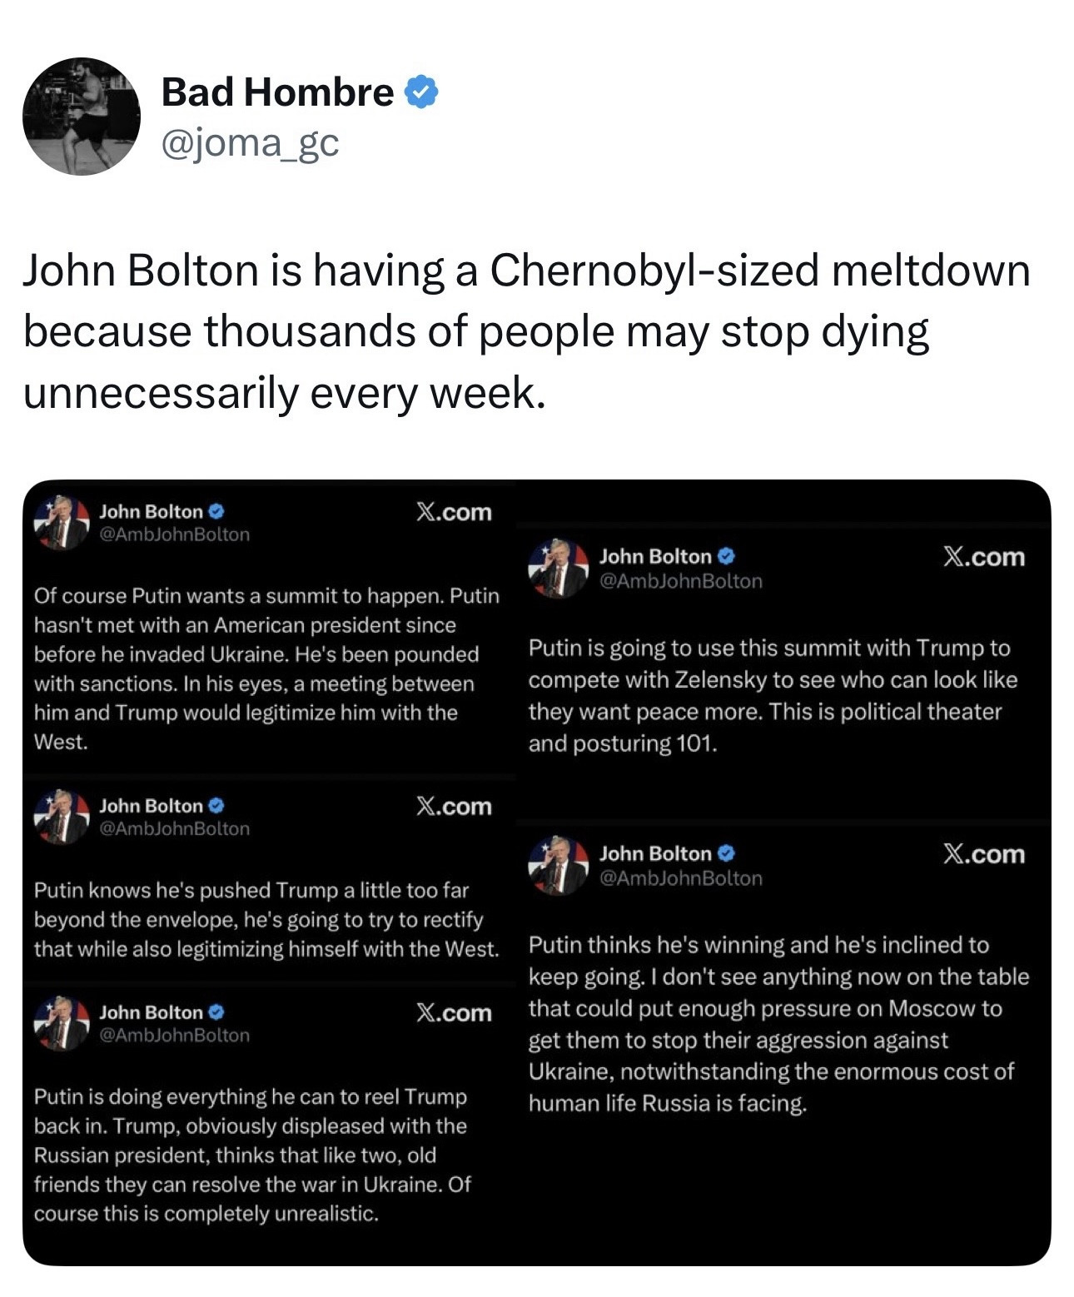Click verified badge beside John Bolton on "political theater" tweet
1074x1297 pixels.
click(726, 556)
